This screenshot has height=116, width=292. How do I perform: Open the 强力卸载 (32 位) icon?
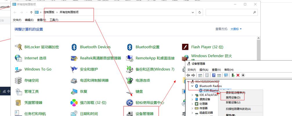coord(74,103)
